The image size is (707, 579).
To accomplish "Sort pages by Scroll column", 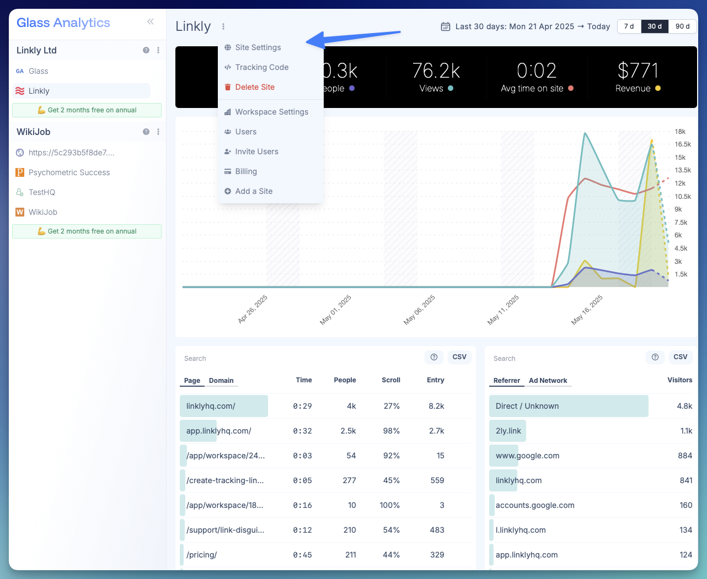I will click(391, 380).
